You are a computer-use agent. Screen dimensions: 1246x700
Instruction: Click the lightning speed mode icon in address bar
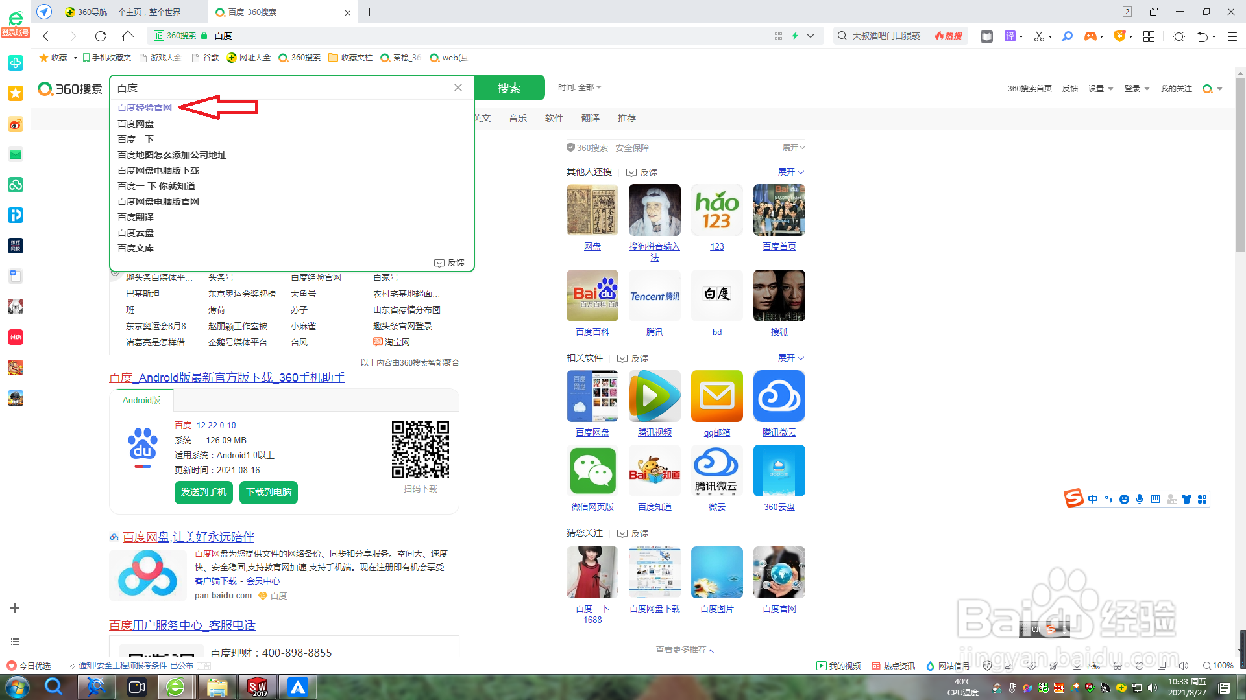(795, 36)
